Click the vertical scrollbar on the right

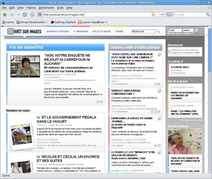pos(210,99)
